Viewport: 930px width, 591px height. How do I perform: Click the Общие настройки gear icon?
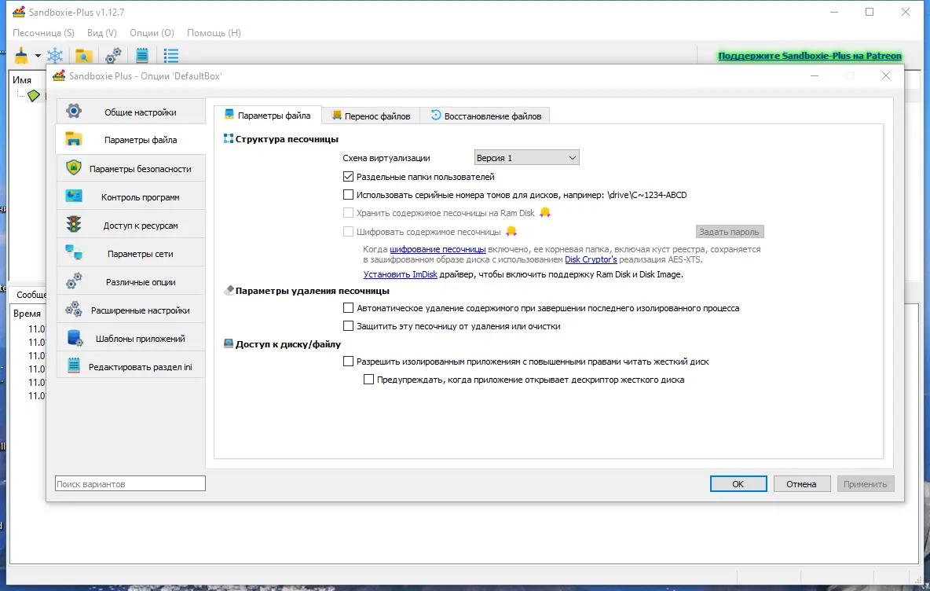pyautogui.click(x=74, y=112)
